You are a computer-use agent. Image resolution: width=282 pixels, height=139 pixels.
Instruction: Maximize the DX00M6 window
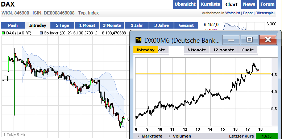[x=249, y=40]
